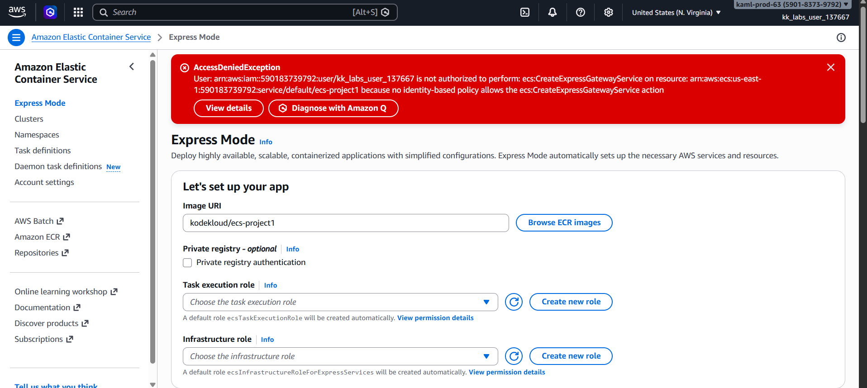This screenshot has height=388, width=867.
Task: Open the settings gear icon
Action: coord(609,12)
